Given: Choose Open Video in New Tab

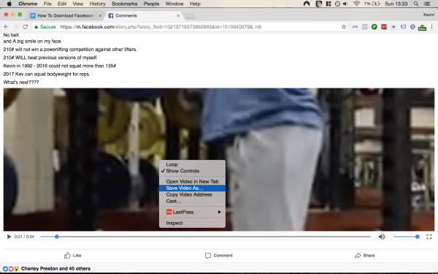Looking at the screenshot, I should tap(192, 181).
